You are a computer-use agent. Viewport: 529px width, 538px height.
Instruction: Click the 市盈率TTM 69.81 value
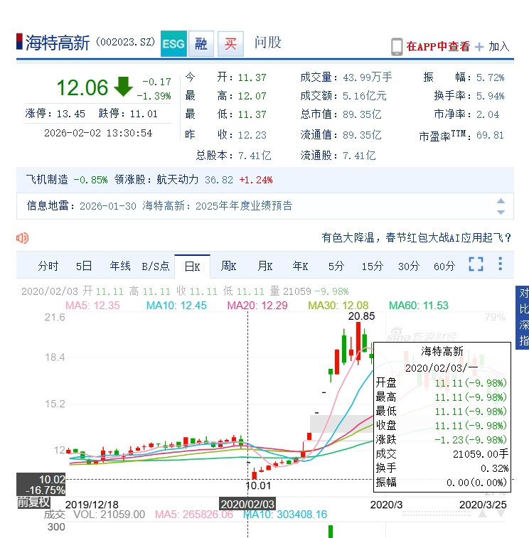point(490,136)
